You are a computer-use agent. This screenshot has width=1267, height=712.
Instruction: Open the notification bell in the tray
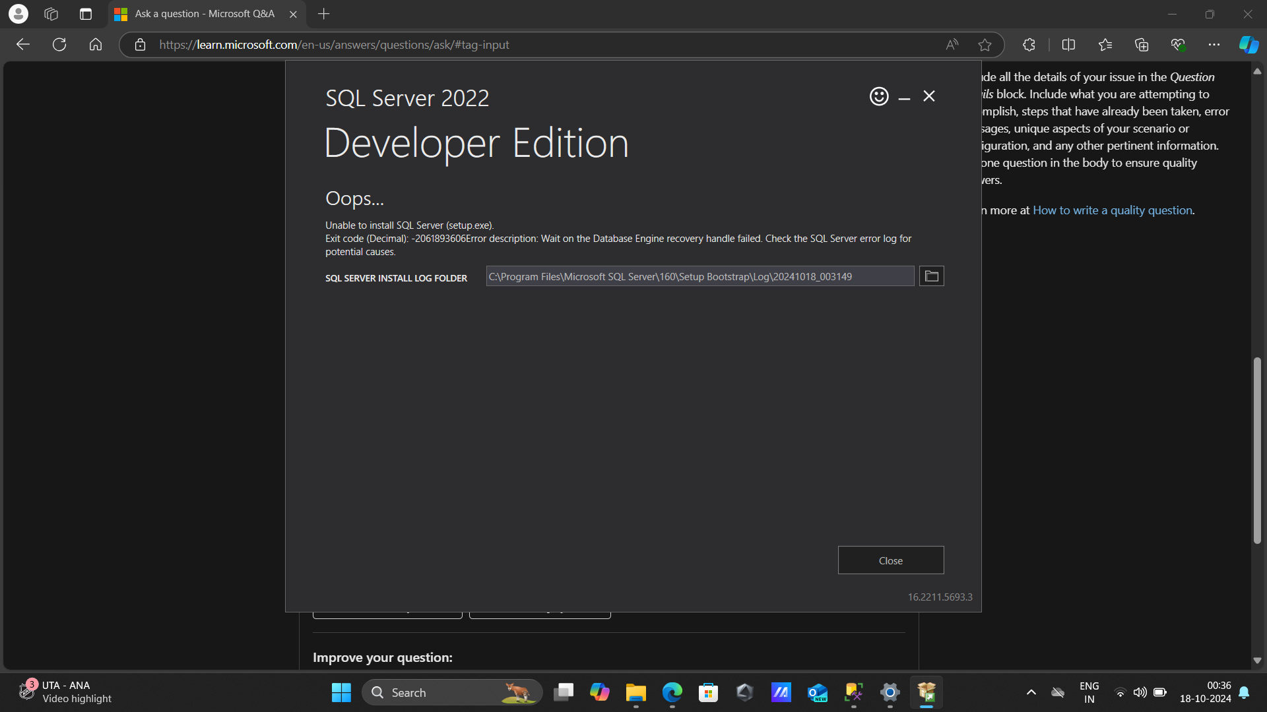click(1244, 692)
